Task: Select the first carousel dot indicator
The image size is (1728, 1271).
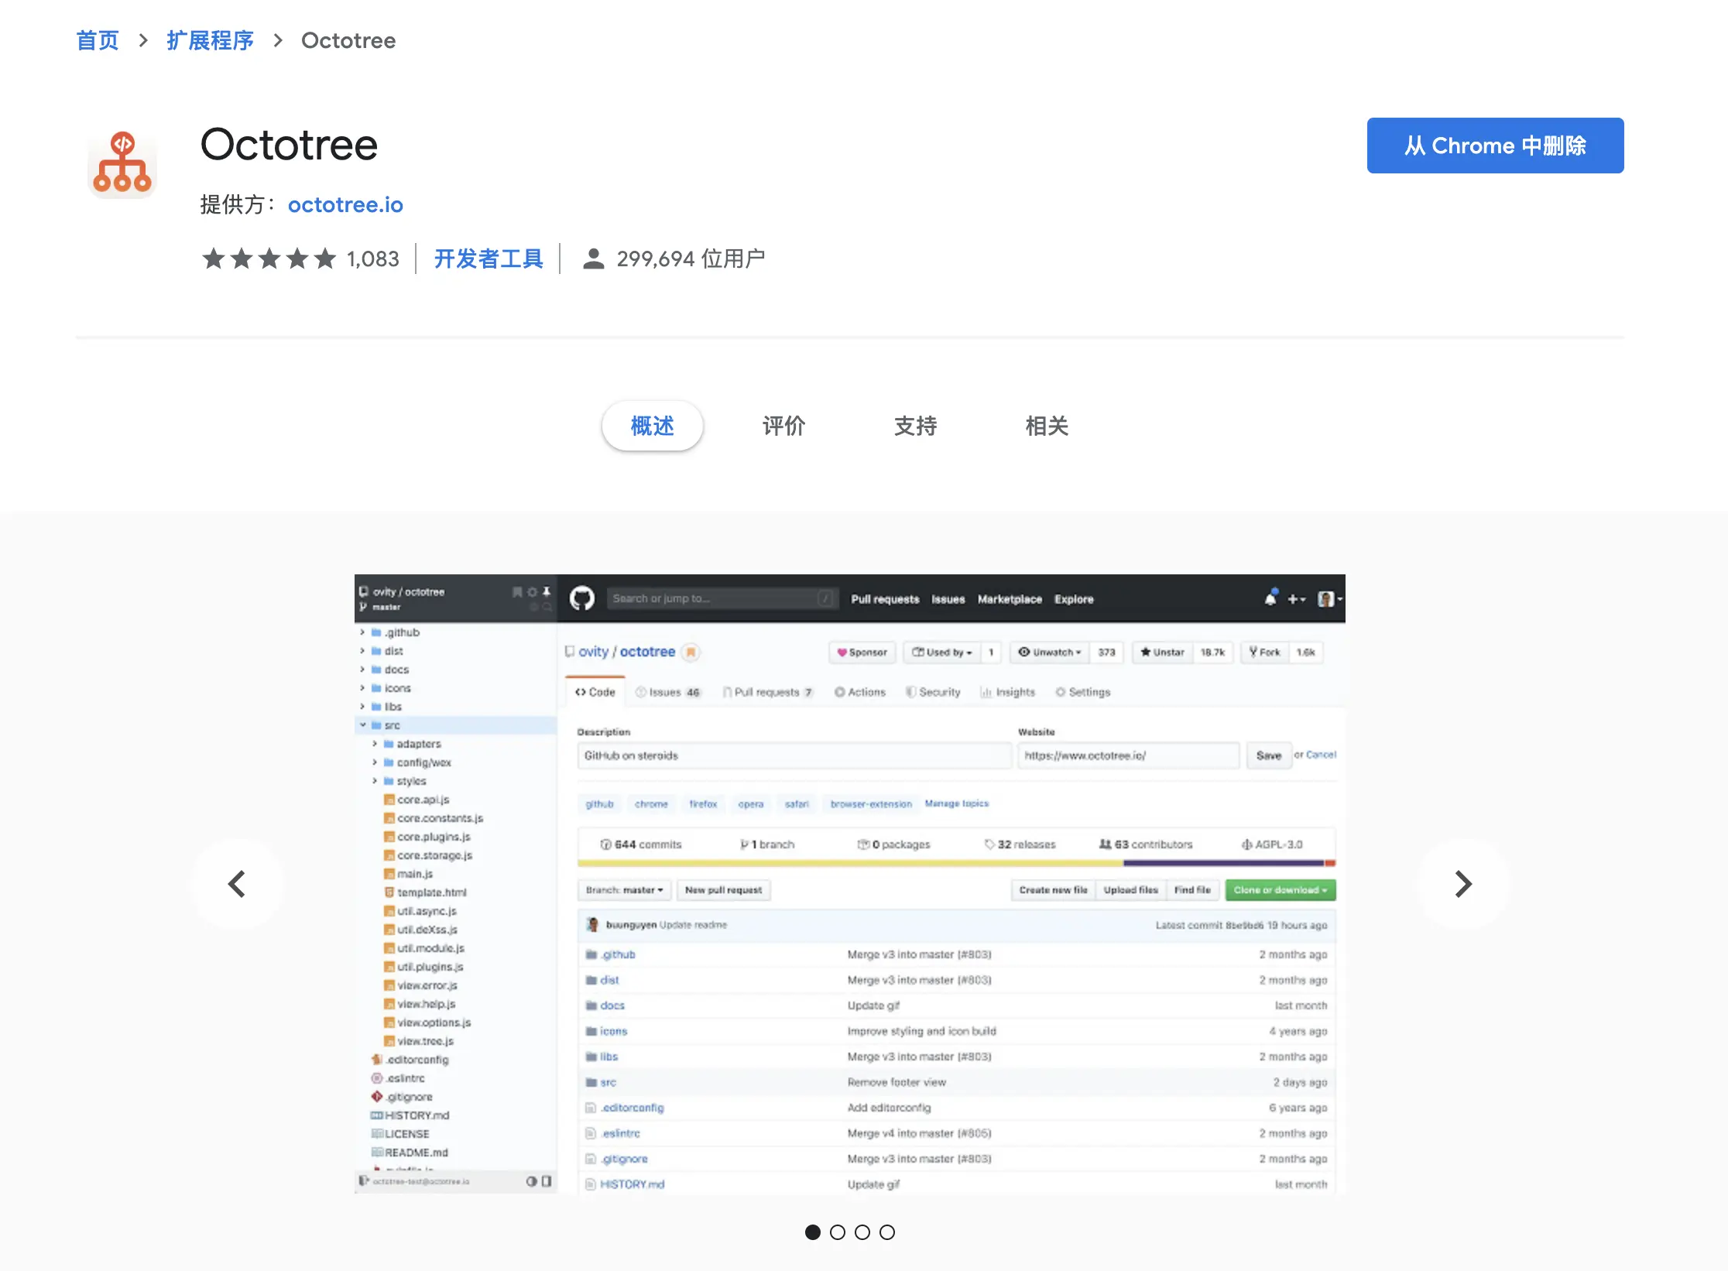Action: tap(812, 1232)
